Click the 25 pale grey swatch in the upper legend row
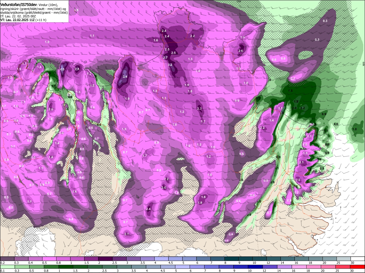The width and height of the screenshot is (365, 273). [344, 258]
